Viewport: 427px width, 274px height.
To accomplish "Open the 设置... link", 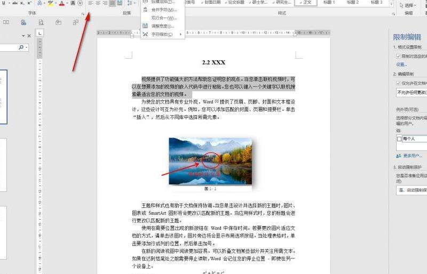I will 401,65.
